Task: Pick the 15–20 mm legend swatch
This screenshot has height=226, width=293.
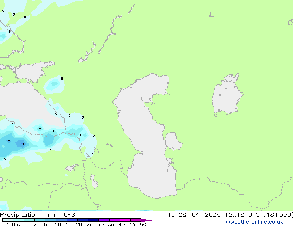Action: pos(72,220)
